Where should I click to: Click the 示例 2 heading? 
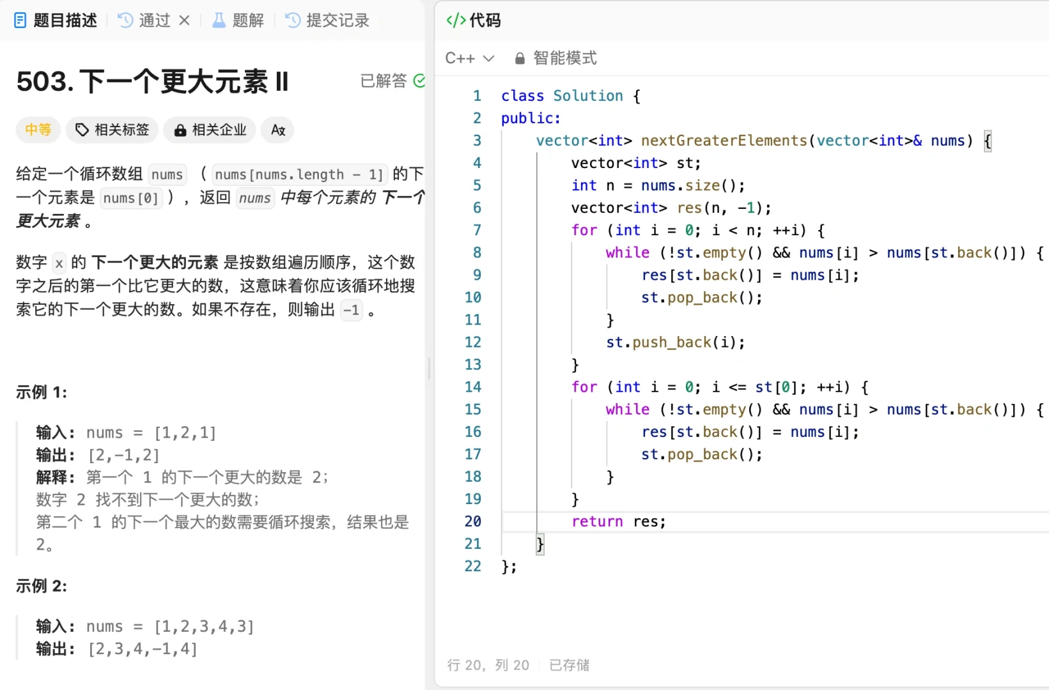click(42, 586)
